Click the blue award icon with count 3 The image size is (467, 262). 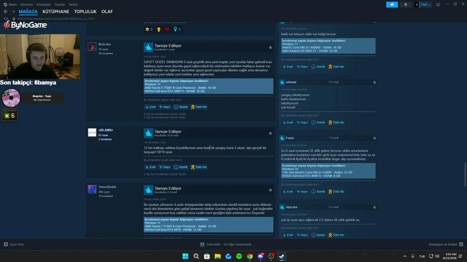(x=175, y=29)
